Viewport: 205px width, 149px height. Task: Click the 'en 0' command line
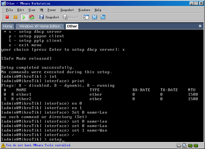(x=42, y=103)
